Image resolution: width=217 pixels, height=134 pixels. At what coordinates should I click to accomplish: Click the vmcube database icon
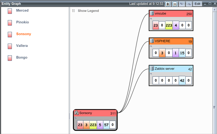(x=152, y=13)
